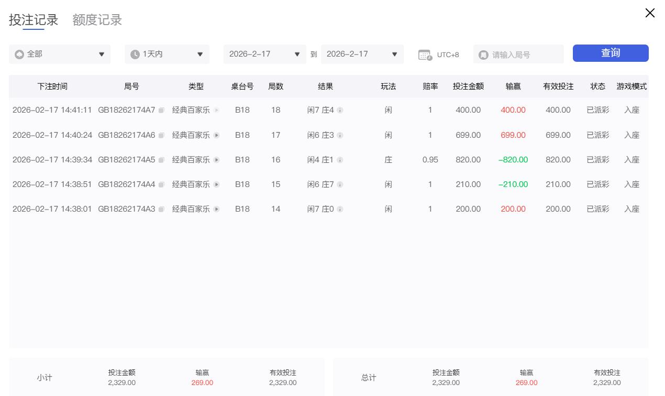The height and width of the screenshot is (396, 665).
Task: Play video replay for round 17
Action: point(216,136)
